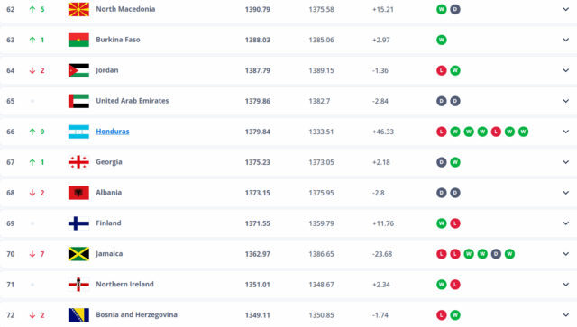Expand the Jamaica row chevron
This screenshot has width=577, height=327.
point(565,254)
